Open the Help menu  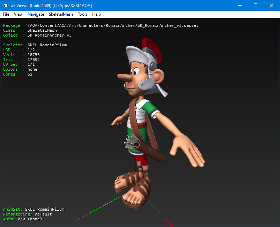(96, 14)
